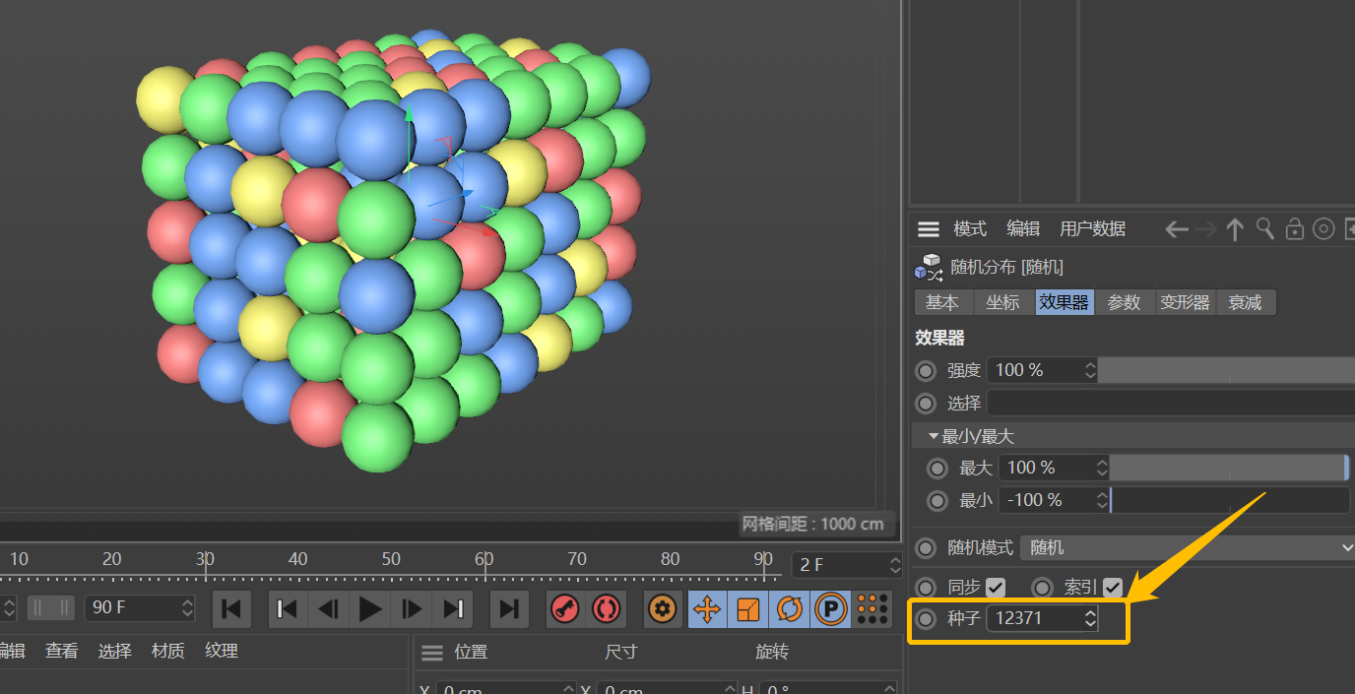Click the 最小 slider bar
1355x694 pixels.
pos(1230,501)
